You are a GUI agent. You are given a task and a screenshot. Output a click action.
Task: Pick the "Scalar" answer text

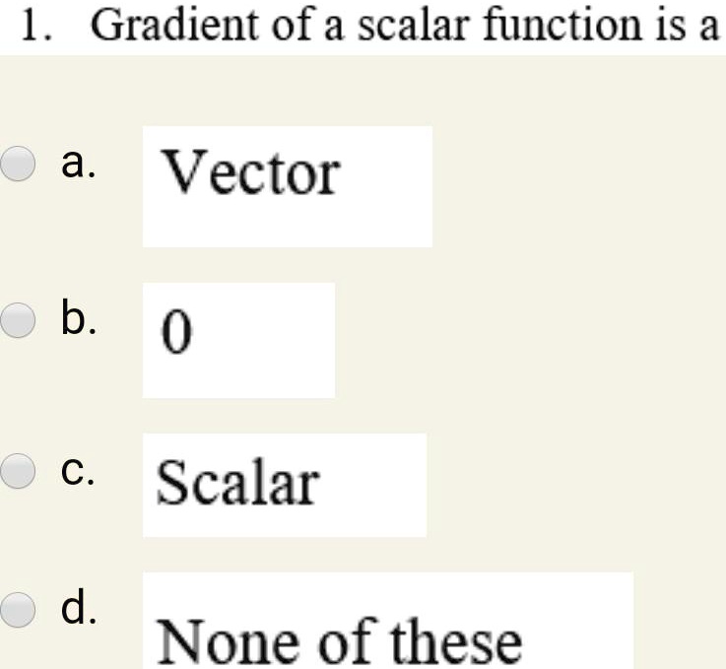pos(238,483)
